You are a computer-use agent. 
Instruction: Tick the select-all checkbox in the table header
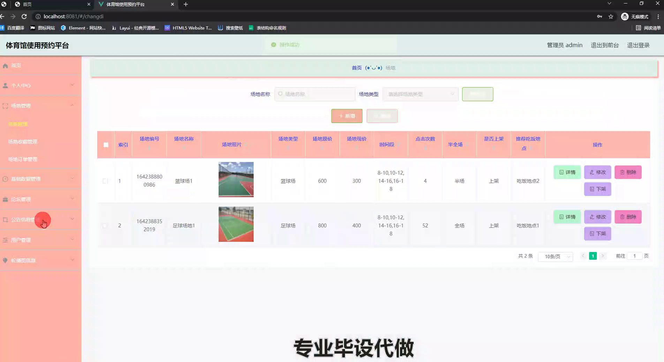(x=106, y=145)
